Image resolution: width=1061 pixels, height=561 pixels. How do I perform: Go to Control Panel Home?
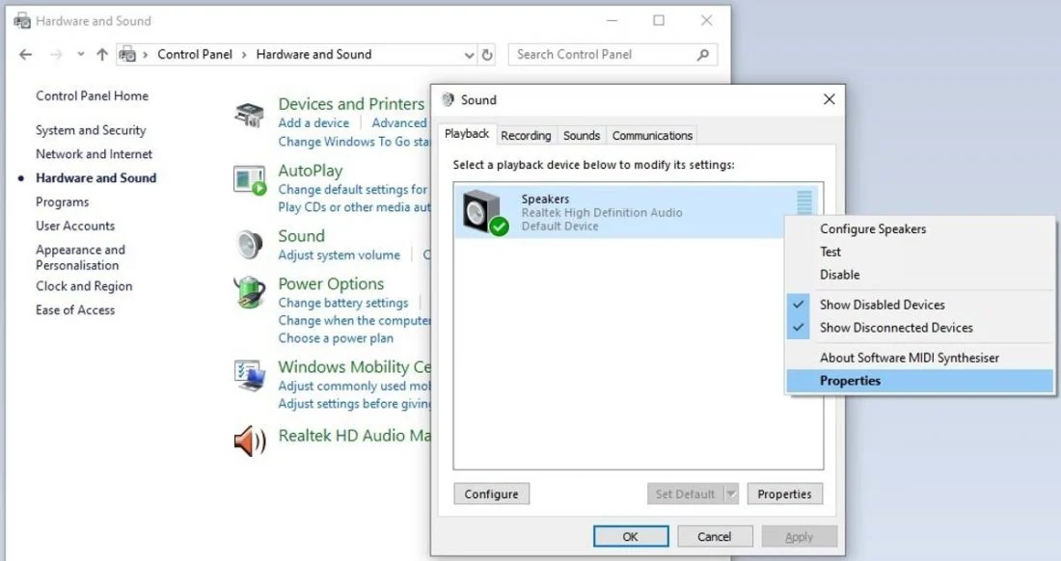click(92, 96)
